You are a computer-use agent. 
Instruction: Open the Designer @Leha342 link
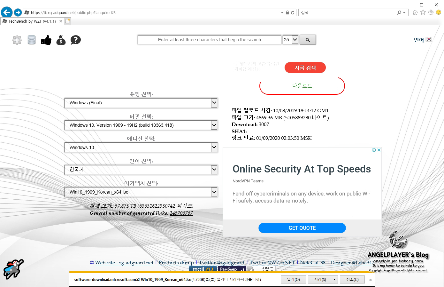(352, 263)
